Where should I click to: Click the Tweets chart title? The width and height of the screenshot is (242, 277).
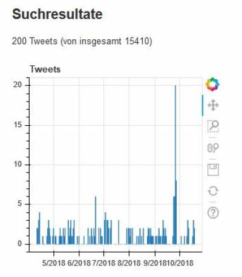click(45, 70)
